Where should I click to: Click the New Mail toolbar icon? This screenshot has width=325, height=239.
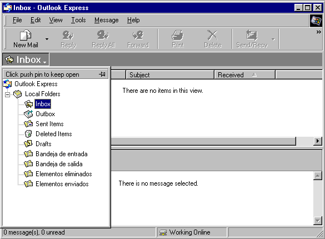26,35
